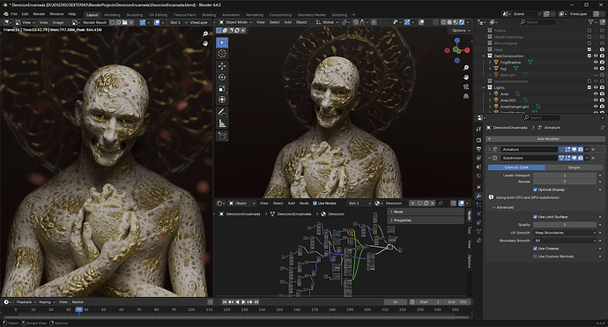
Task: Toggle Use Nodes checkbox in shader editor
Action: point(315,204)
